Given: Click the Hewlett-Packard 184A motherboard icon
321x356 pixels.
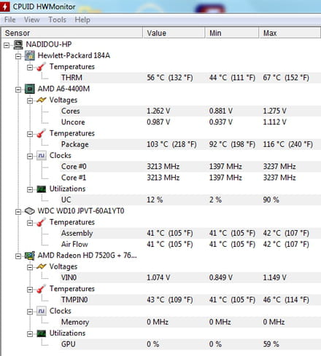Looking at the screenshot, I should tap(30, 56).
